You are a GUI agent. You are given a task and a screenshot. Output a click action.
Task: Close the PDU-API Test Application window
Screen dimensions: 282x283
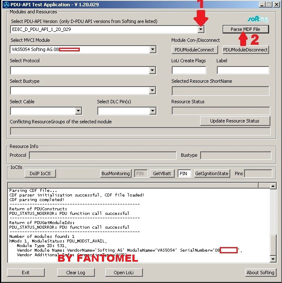click(277, 4)
